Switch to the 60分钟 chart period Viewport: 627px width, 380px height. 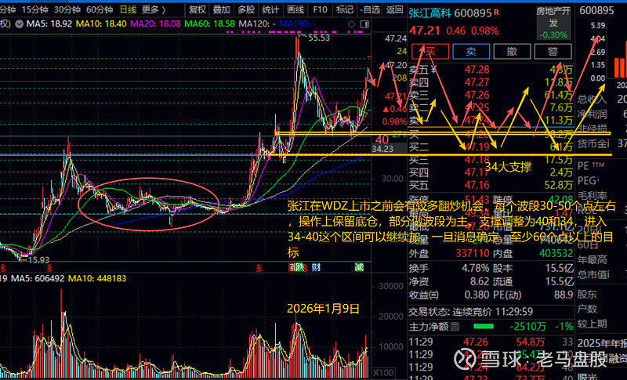100,9
